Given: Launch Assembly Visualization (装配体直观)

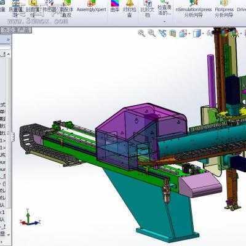Looking at the screenshot, I should click(x=66, y=8).
